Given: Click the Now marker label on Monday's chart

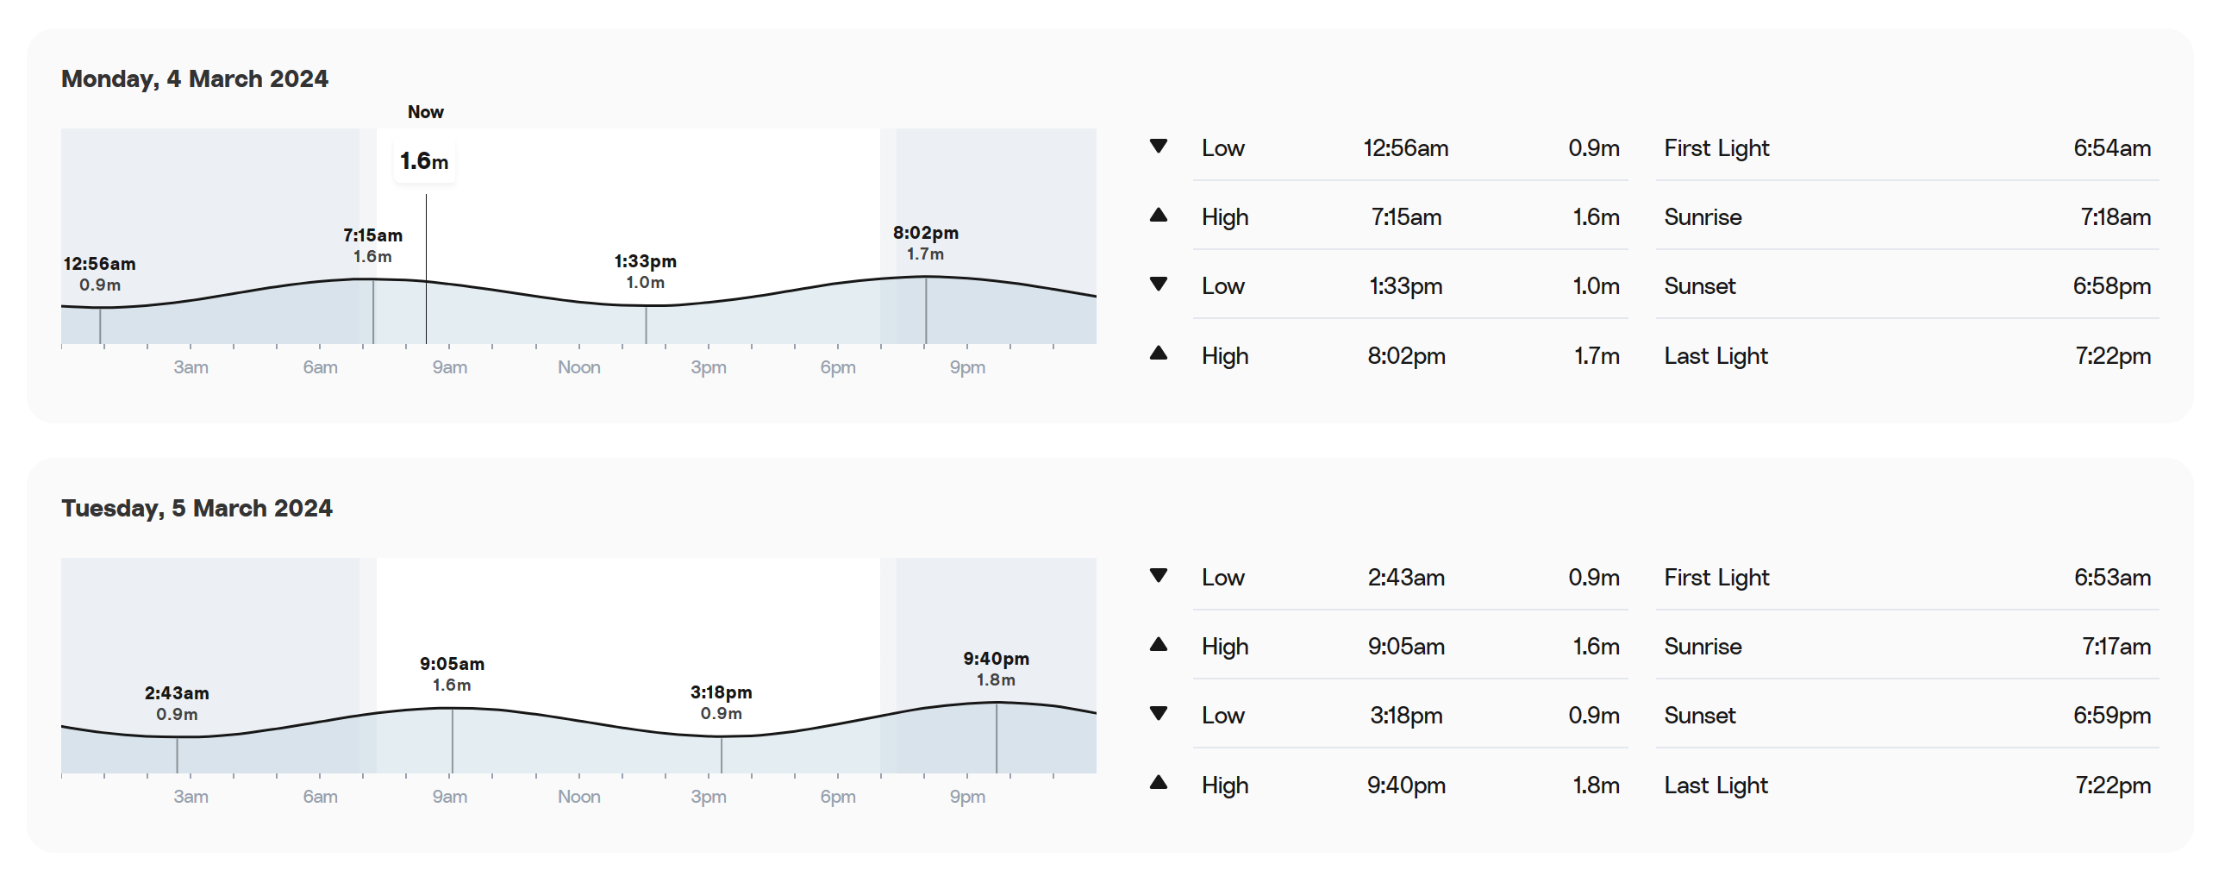Looking at the screenshot, I should click(425, 112).
